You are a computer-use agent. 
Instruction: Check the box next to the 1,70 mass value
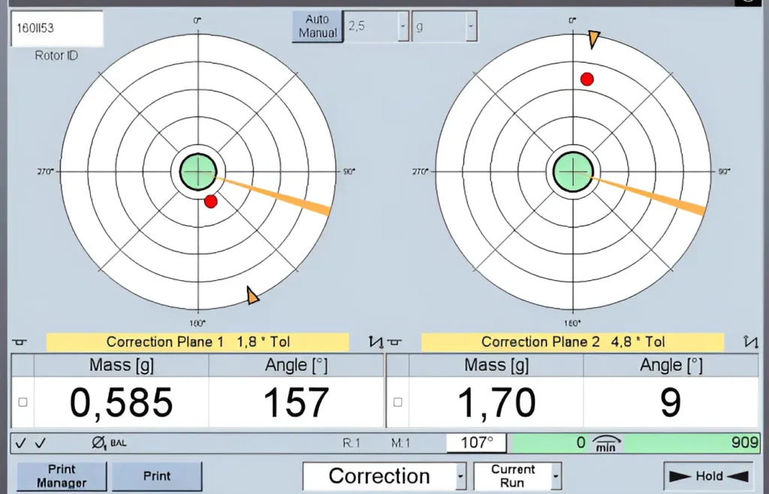397,400
